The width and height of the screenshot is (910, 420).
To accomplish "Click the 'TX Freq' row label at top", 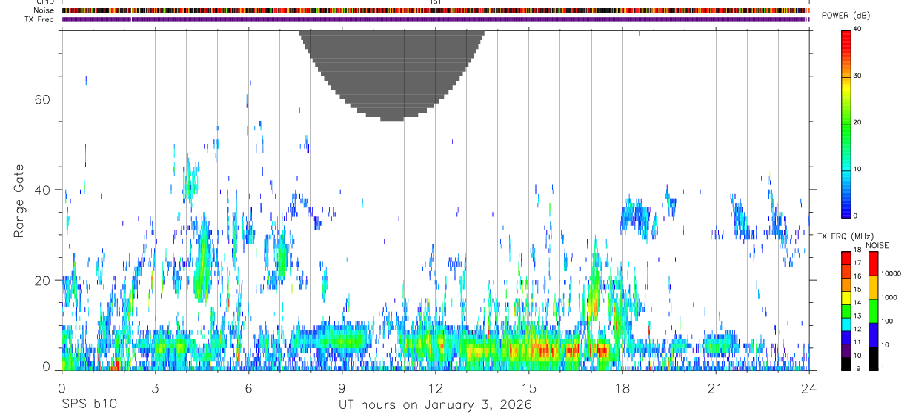I will pos(40,19).
